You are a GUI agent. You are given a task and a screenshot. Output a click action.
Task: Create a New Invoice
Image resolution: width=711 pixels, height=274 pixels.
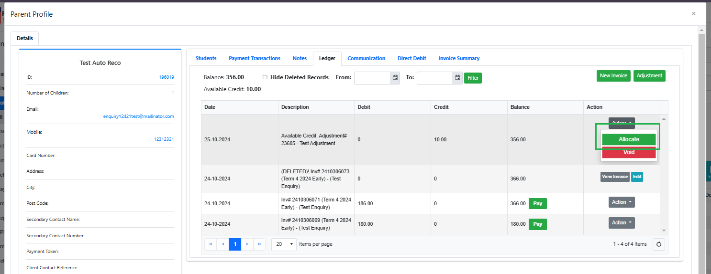(x=613, y=76)
